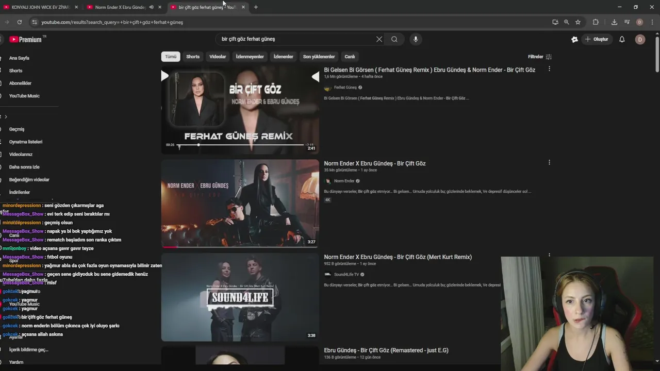Open the Oluştur create menu
Image resolution: width=660 pixels, height=371 pixels.
(x=597, y=39)
